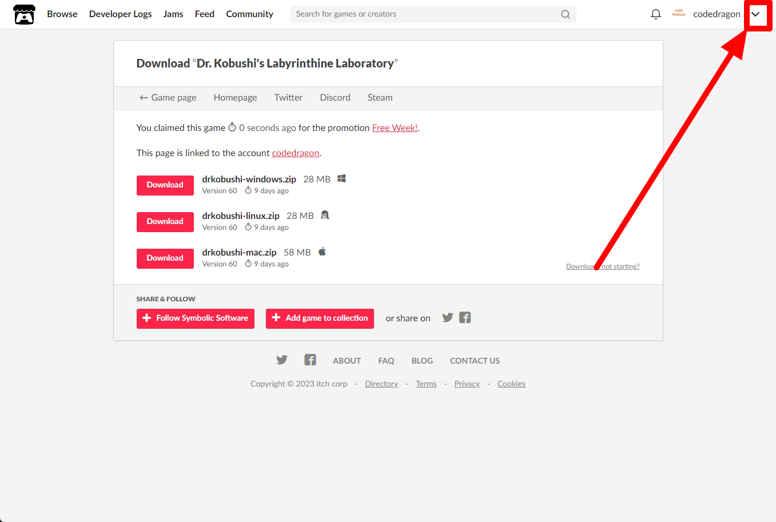Click the drkobushi-linux.zip filename
Viewport: 776px width, 522px height.
[x=241, y=216]
